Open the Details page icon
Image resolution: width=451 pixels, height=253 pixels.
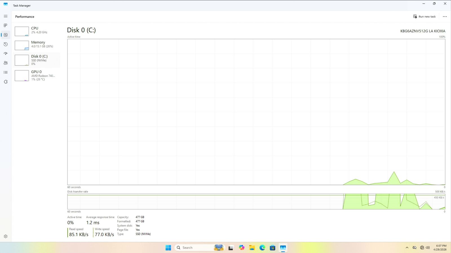(x=6, y=72)
